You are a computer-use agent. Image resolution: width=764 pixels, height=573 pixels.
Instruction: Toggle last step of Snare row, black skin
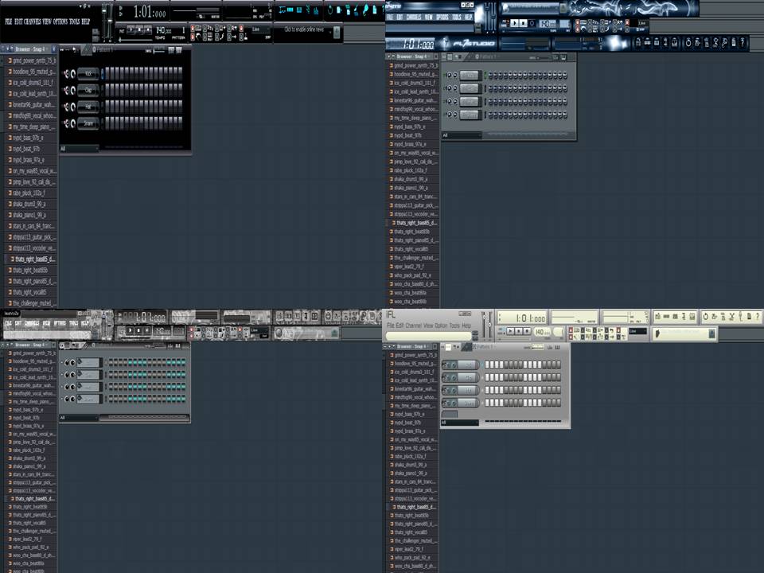(180, 123)
